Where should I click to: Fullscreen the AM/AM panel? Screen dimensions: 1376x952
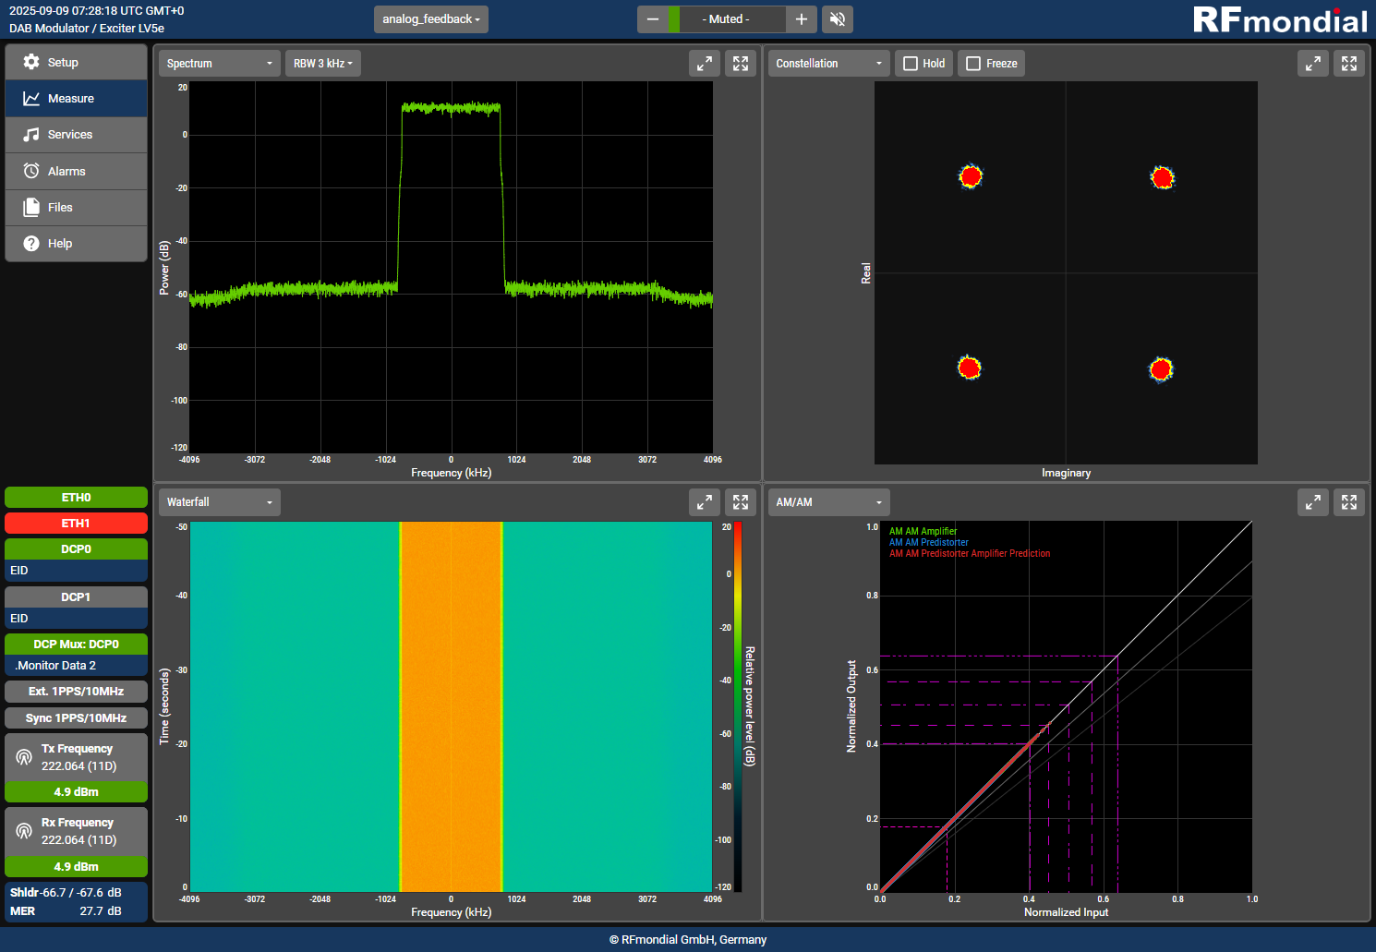(x=1349, y=501)
